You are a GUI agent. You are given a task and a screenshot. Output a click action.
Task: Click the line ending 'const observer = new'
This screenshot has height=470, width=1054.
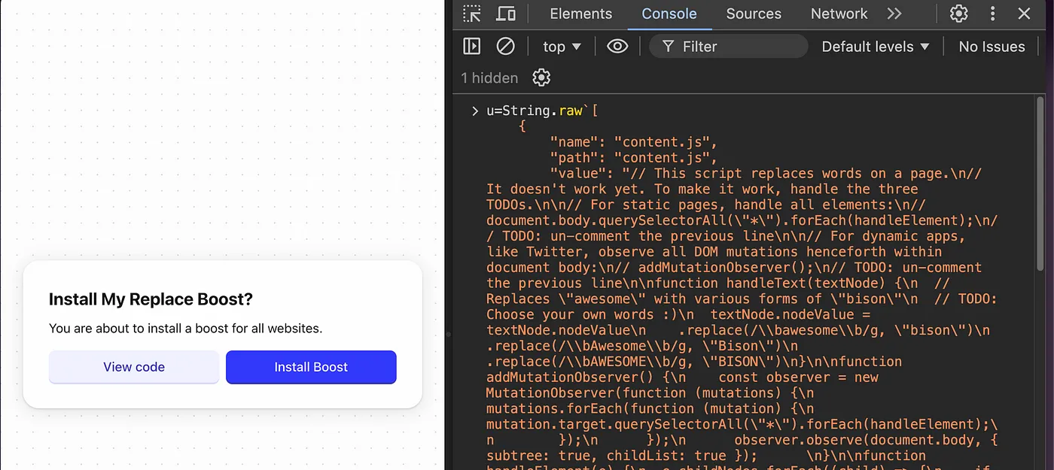coord(682,377)
